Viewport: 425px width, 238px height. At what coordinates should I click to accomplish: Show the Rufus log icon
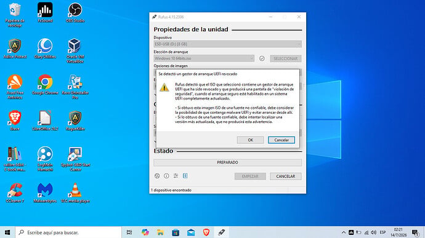[x=185, y=176]
